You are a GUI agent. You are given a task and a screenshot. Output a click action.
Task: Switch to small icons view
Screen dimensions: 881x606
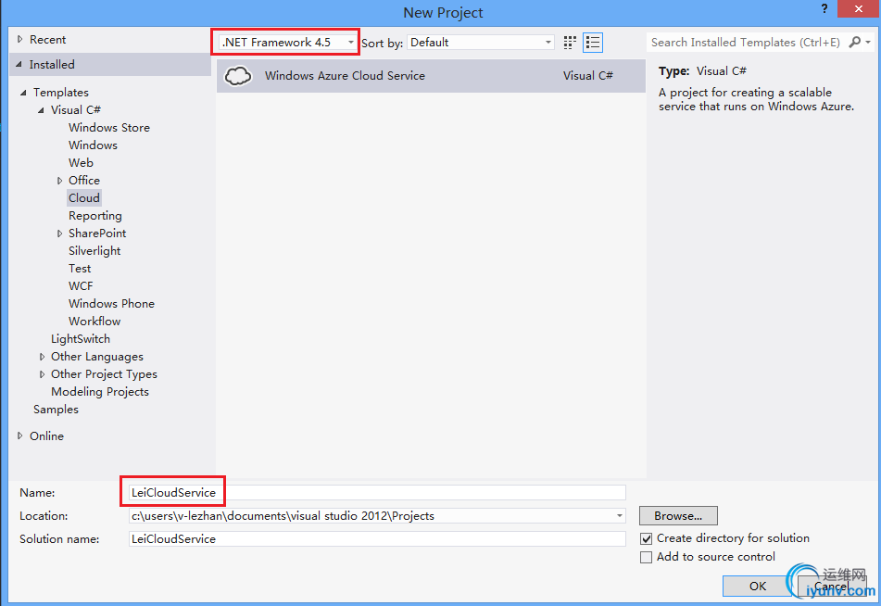pos(570,43)
